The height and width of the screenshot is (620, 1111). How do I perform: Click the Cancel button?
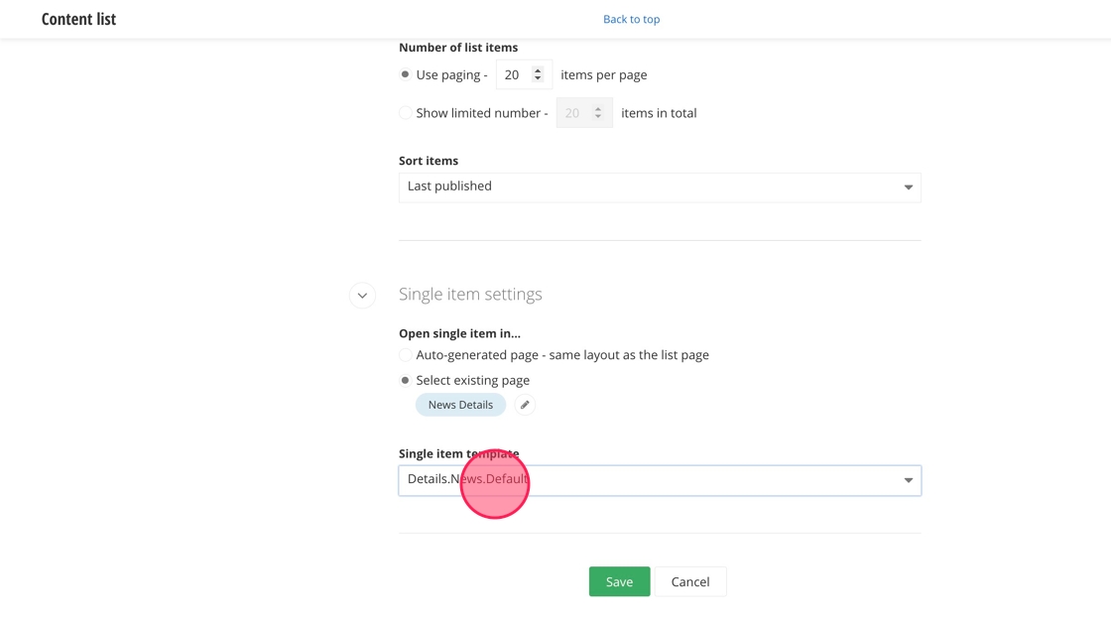coord(689,581)
